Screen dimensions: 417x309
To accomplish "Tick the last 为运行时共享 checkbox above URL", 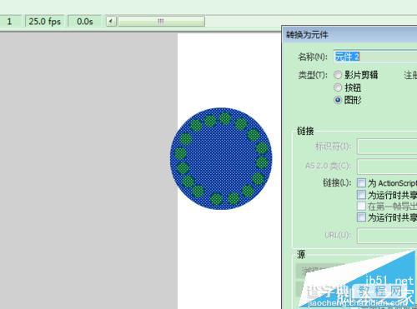I will [361, 217].
